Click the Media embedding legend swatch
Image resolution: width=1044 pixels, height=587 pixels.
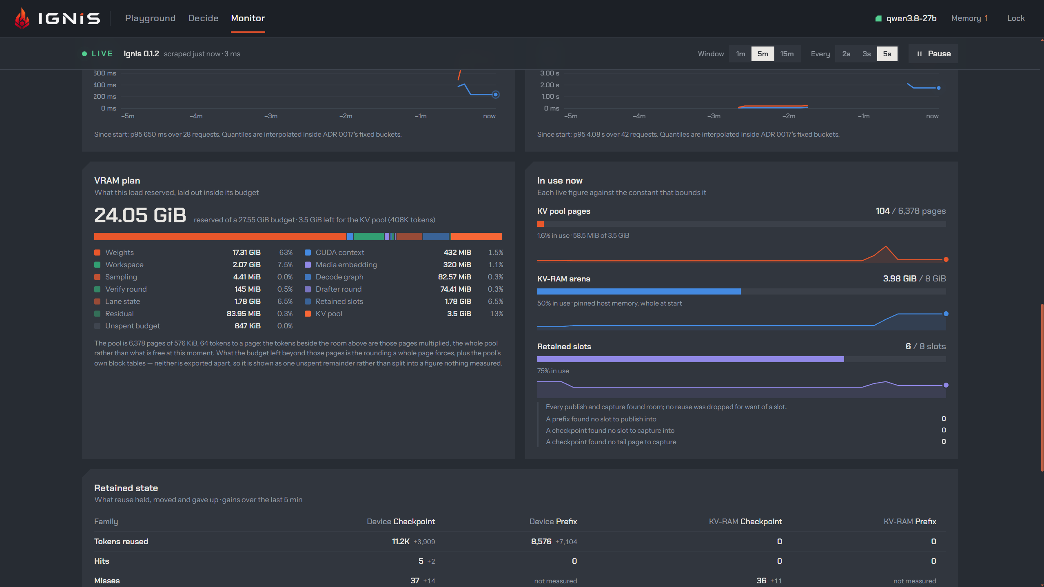click(x=308, y=265)
